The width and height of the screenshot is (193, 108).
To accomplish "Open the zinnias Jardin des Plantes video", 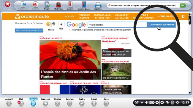I will pyautogui.click(x=70, y=60).
